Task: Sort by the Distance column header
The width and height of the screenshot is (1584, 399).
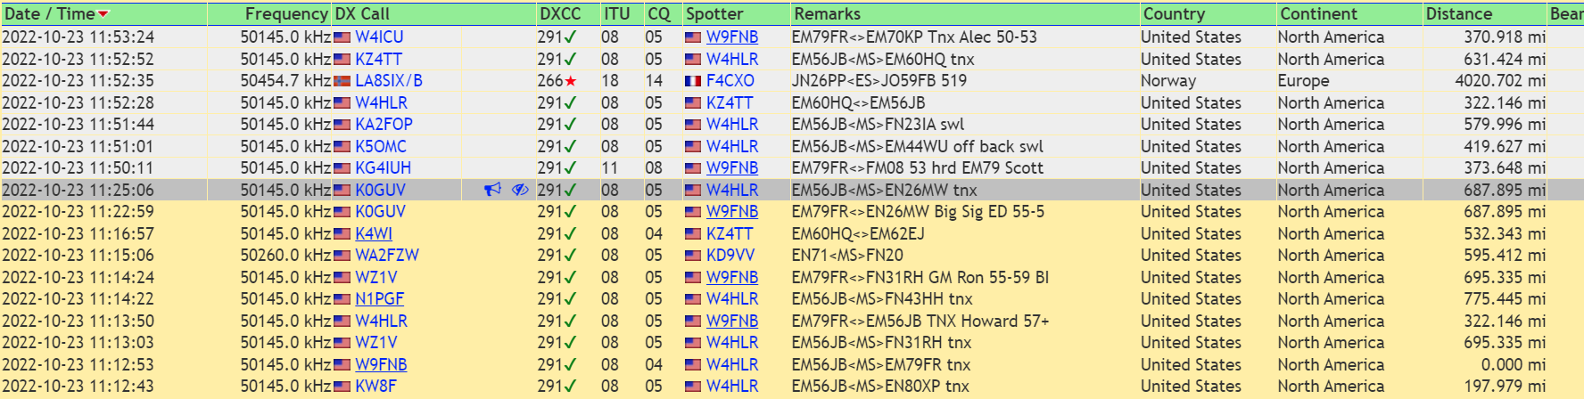Action: (1458, 14)
